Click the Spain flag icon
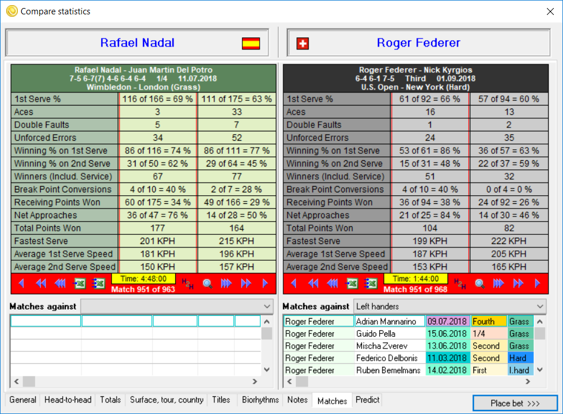 pos(250,44)
